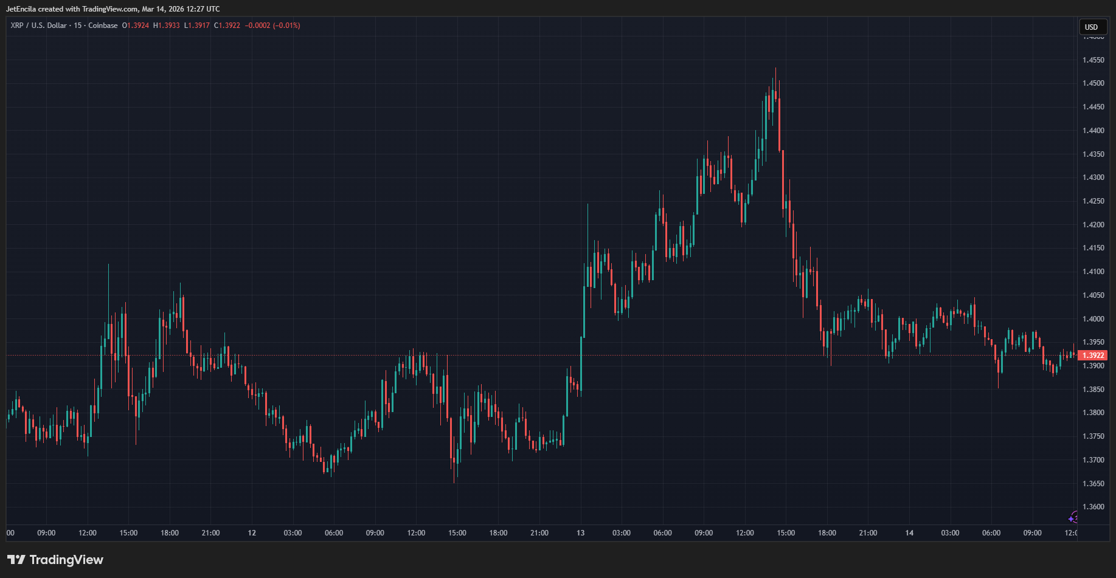The height and width of the screenshot is (578, 1116).
Task: Click the −0.0002 (−0.01%) change value
Action: (272, 26)
